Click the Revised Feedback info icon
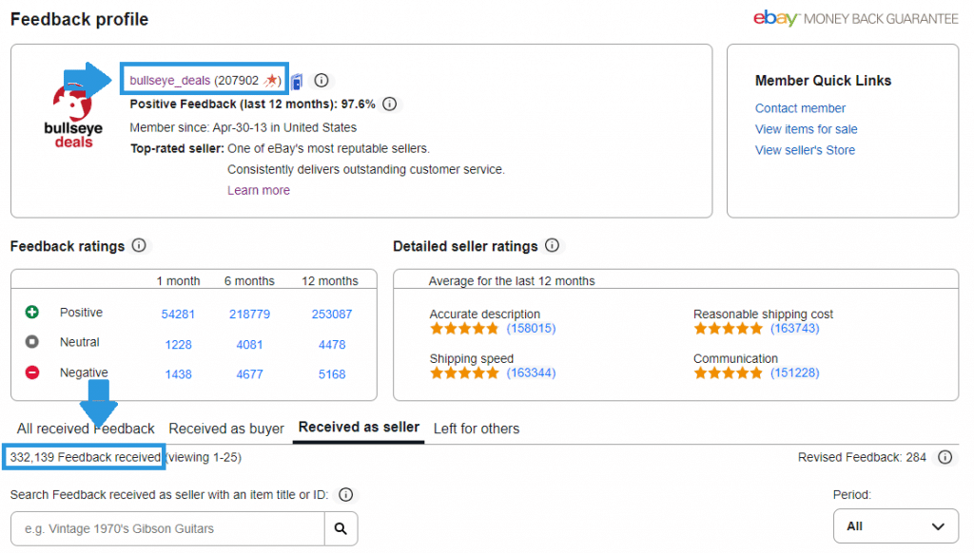The width and height of the screenshot is (974, 553). [x=945, y=457]
